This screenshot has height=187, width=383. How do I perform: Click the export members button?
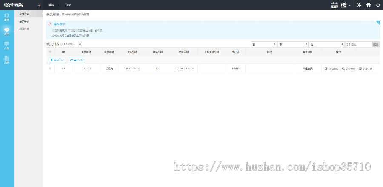point(77,60)
